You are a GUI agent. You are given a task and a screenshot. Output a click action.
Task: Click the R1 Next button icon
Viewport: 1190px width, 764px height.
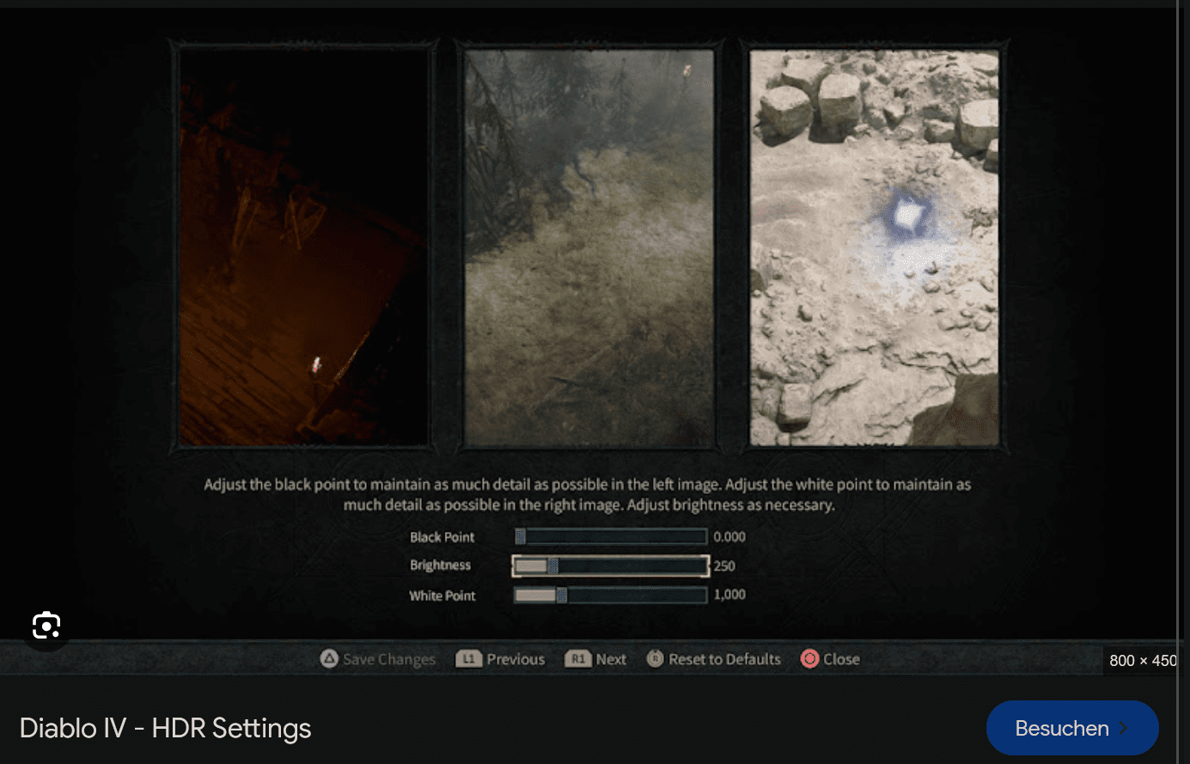coord(578,659)
